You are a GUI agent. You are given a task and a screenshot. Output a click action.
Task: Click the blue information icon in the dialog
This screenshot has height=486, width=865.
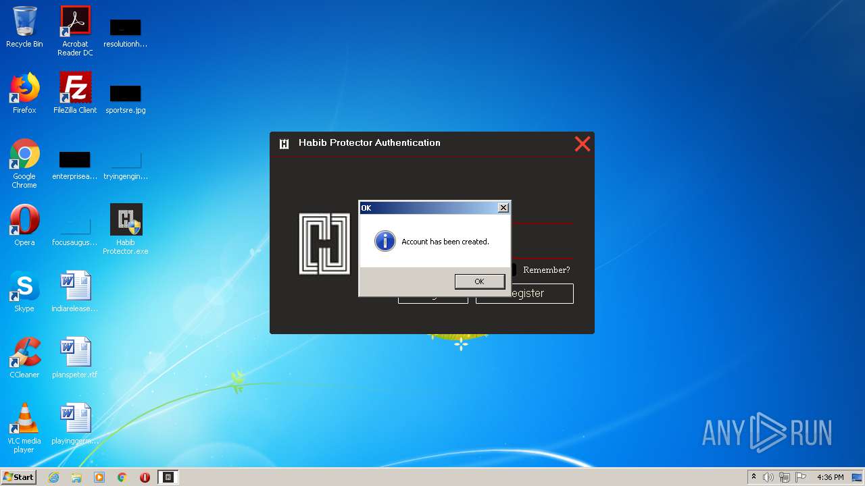coord(385,241)
